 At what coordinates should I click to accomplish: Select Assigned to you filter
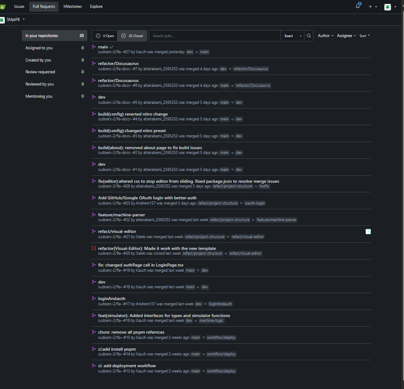pos(55,48)
